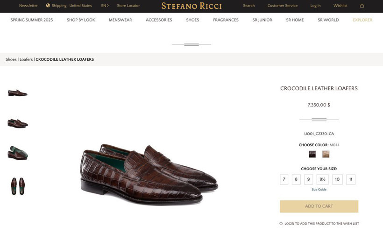
Task: Open the Fragrances menu
Action: tap(226, 20)
